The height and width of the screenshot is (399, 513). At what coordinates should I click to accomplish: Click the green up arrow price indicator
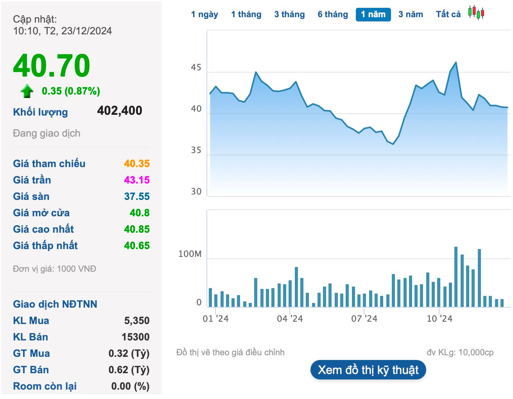pos(27,91)
